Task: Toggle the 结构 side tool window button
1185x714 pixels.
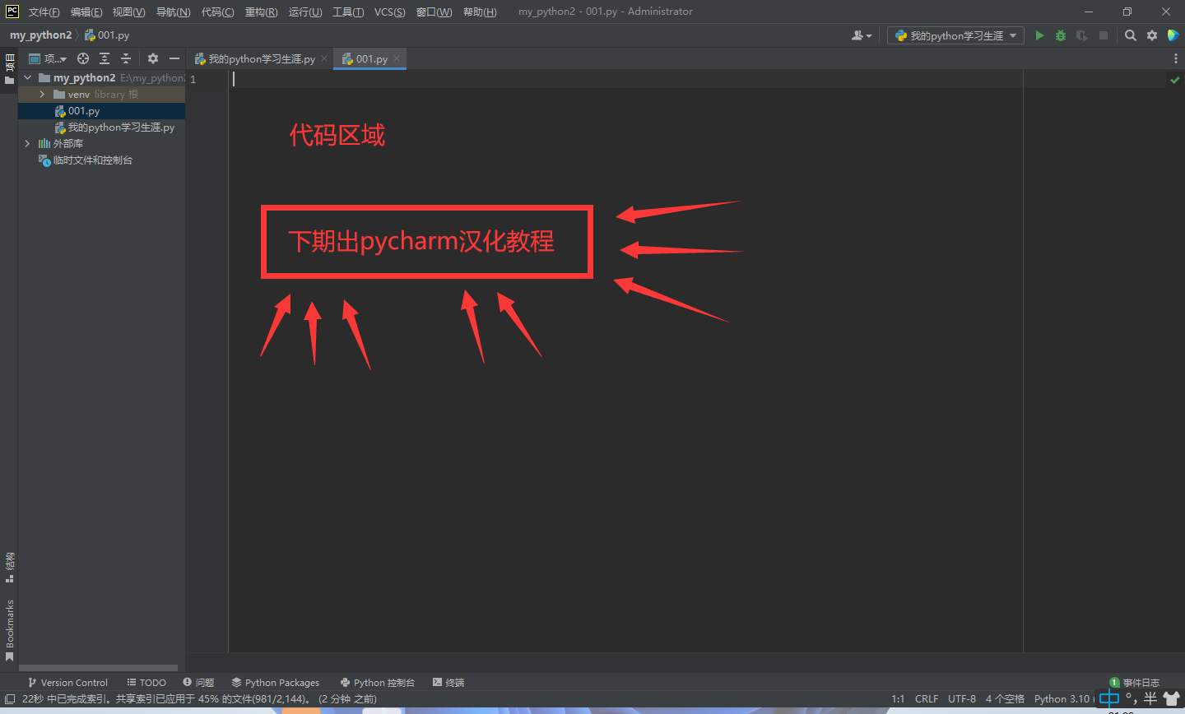Action: (9, 567)
